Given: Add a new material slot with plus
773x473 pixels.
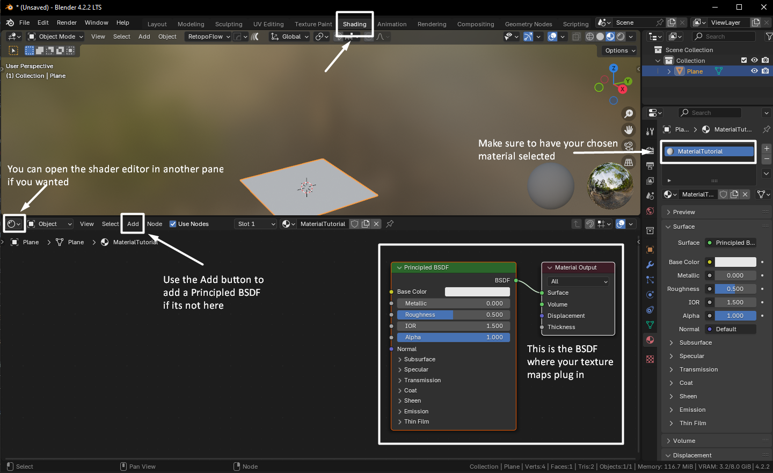Looking at the screenshot, I should coord(767,148).
